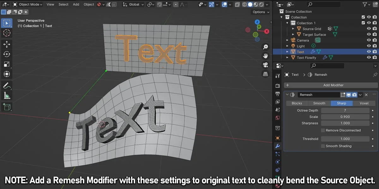Click the Output Properties printer icon
This screenshot has width=379, height=189.
coord(277,93)
